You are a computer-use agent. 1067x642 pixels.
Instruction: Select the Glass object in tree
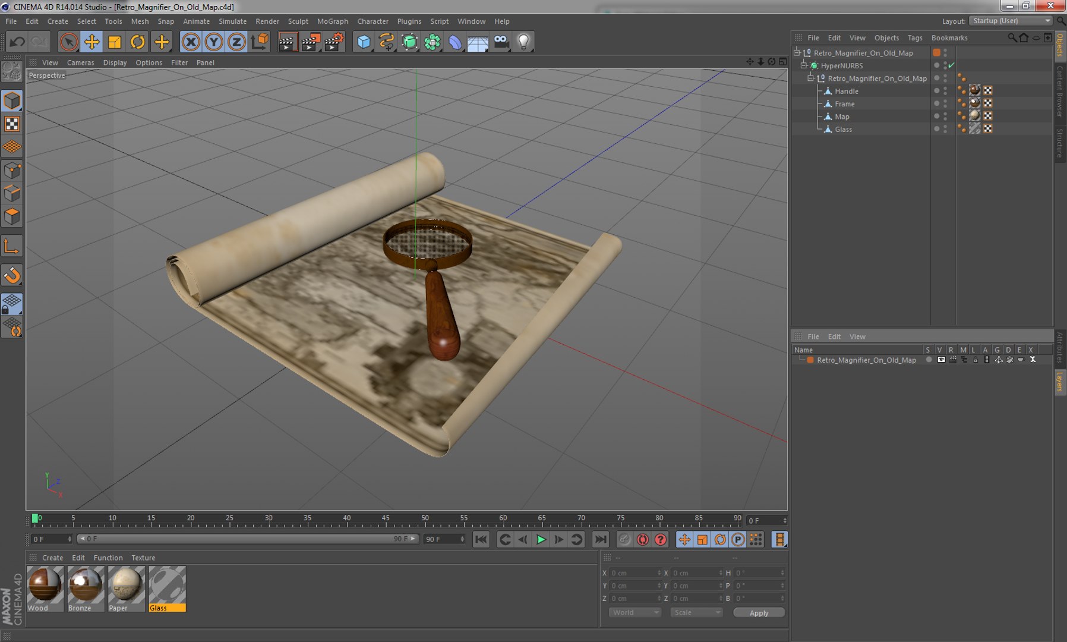click(x=843, y=129)
